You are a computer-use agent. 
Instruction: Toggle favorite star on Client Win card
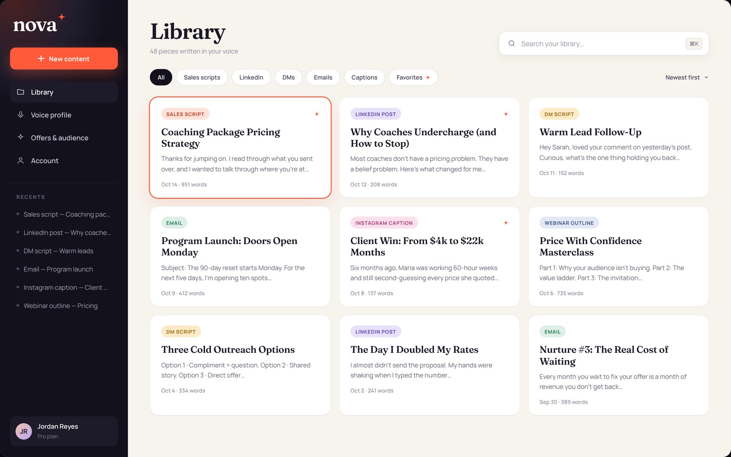506,223
